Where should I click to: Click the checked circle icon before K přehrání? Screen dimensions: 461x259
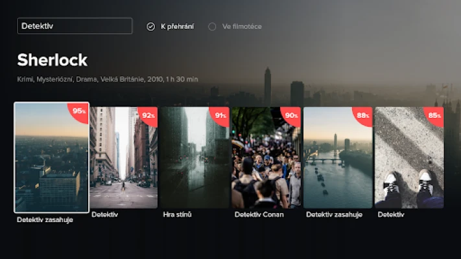pos(150,27)
